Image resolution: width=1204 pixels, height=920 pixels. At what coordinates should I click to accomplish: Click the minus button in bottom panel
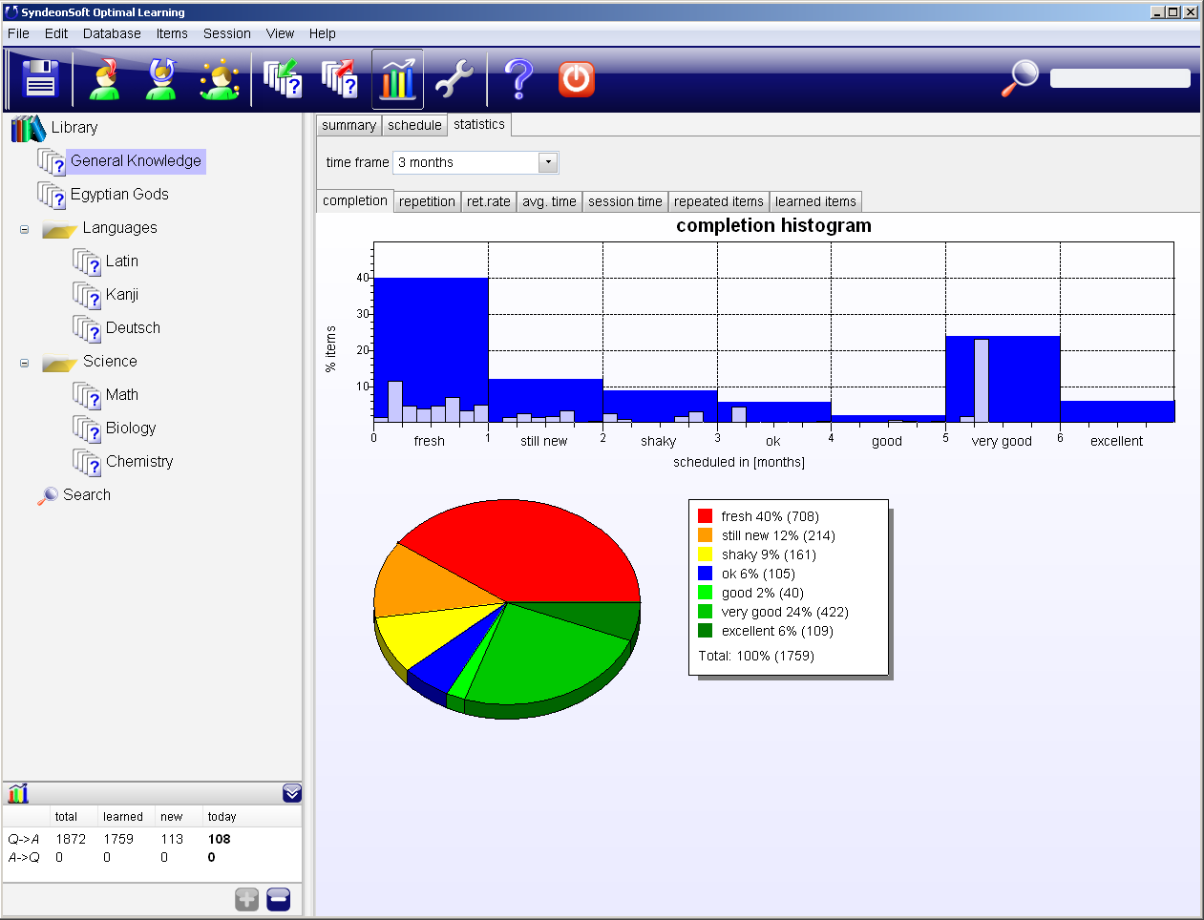click(279, 899)
